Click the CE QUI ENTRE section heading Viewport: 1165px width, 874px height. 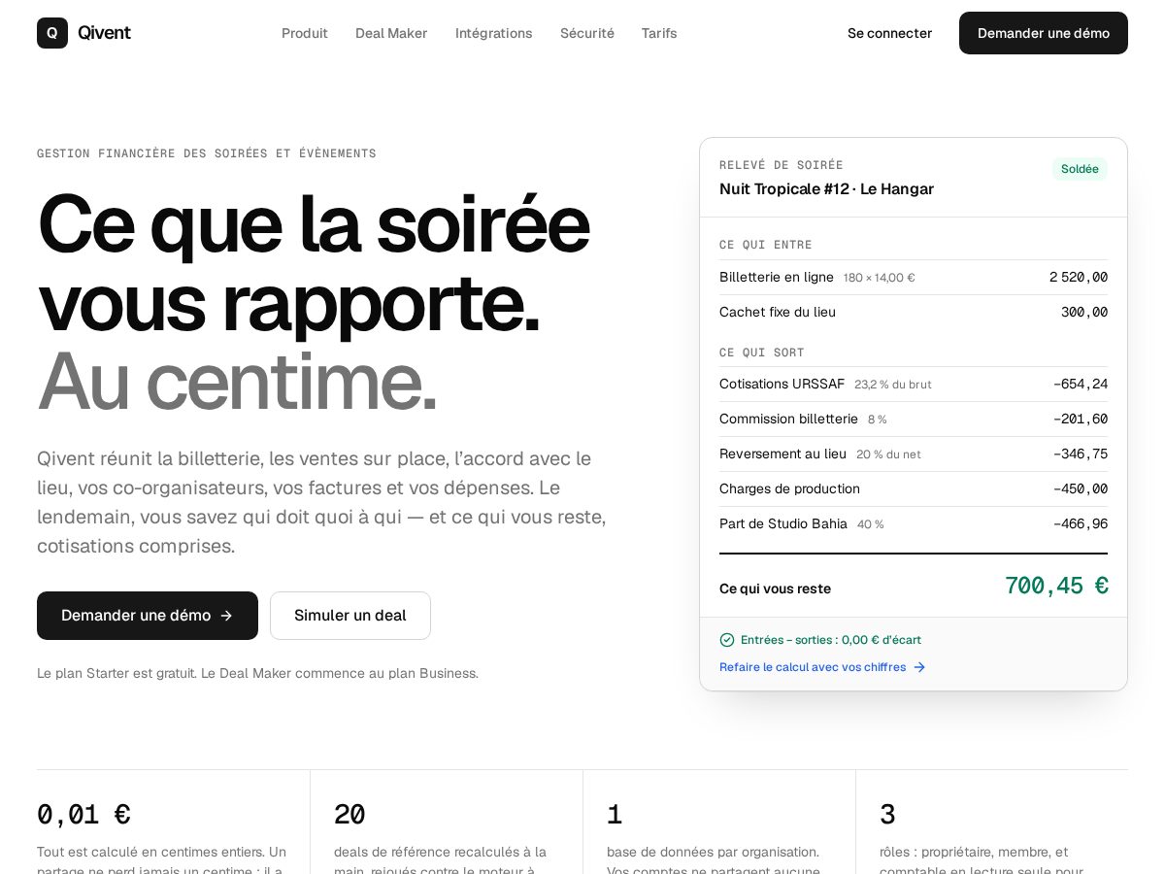[x=766, y=245]
